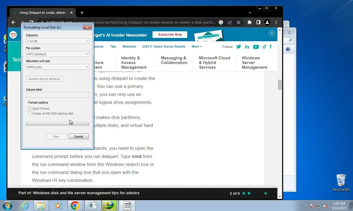Click Subscribe Now button

tap(170, 35)
